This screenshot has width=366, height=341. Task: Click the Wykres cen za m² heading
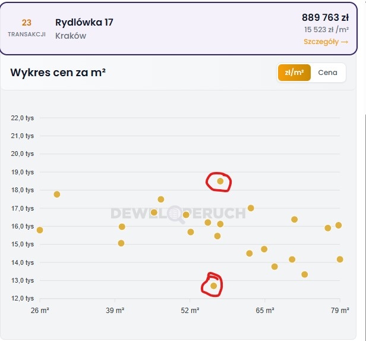[x=58, y=73]
